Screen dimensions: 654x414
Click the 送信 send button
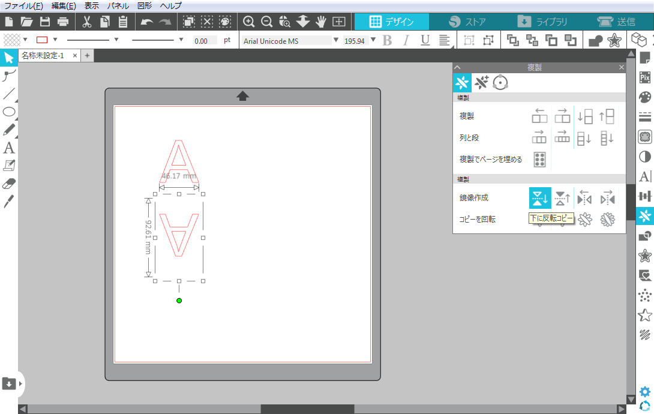(x=616, y=22)
